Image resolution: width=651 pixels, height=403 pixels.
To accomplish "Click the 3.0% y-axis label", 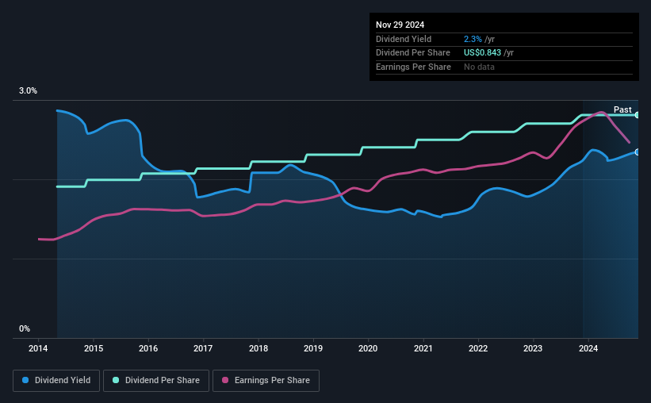I will [28, 90].
